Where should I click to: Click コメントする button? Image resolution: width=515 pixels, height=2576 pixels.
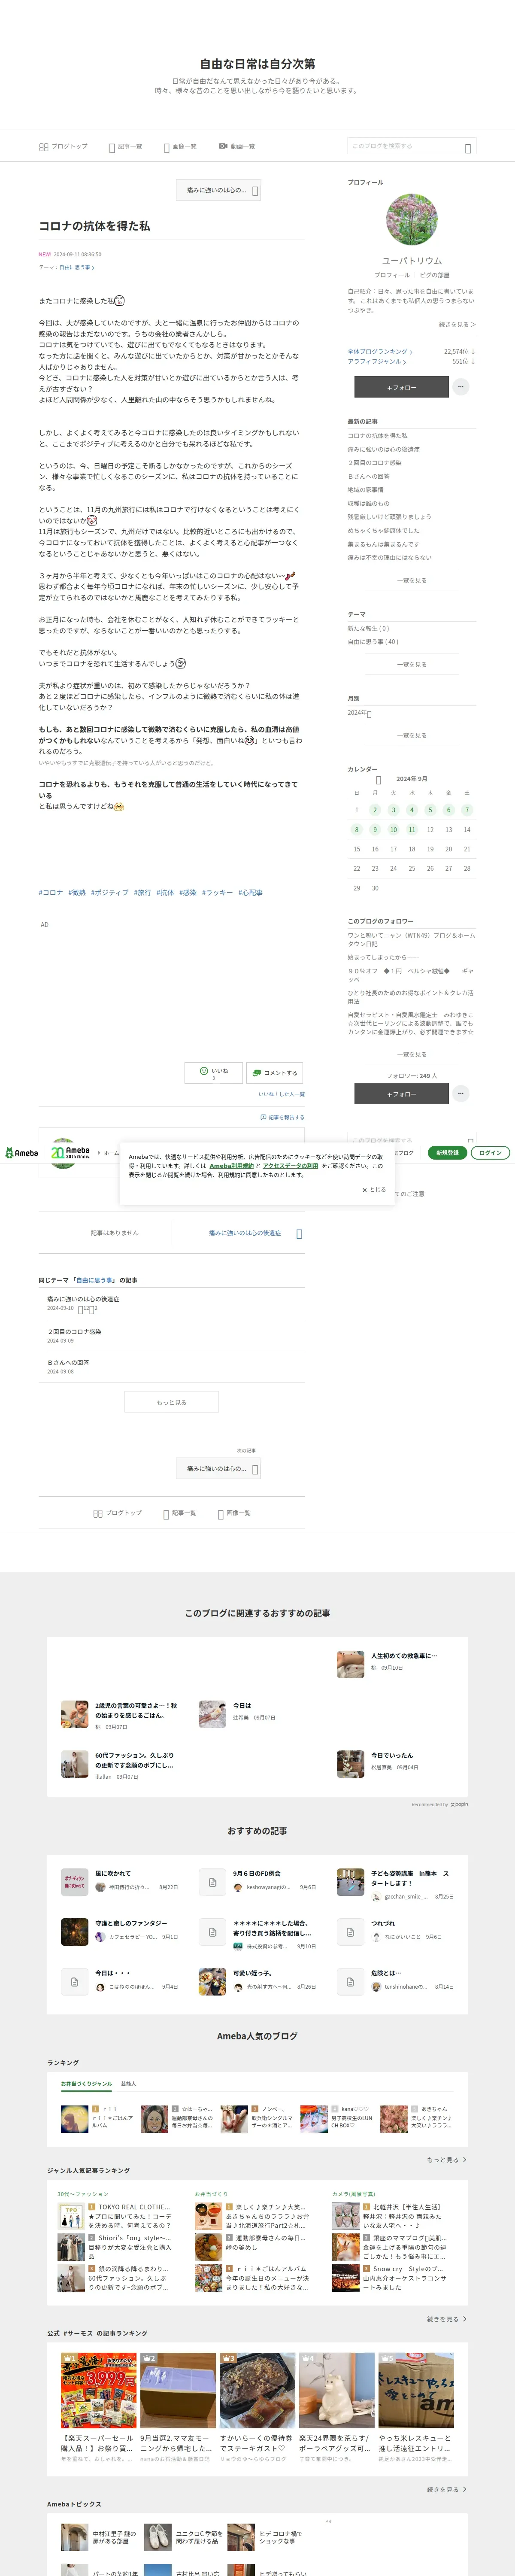coord(274,1072)
